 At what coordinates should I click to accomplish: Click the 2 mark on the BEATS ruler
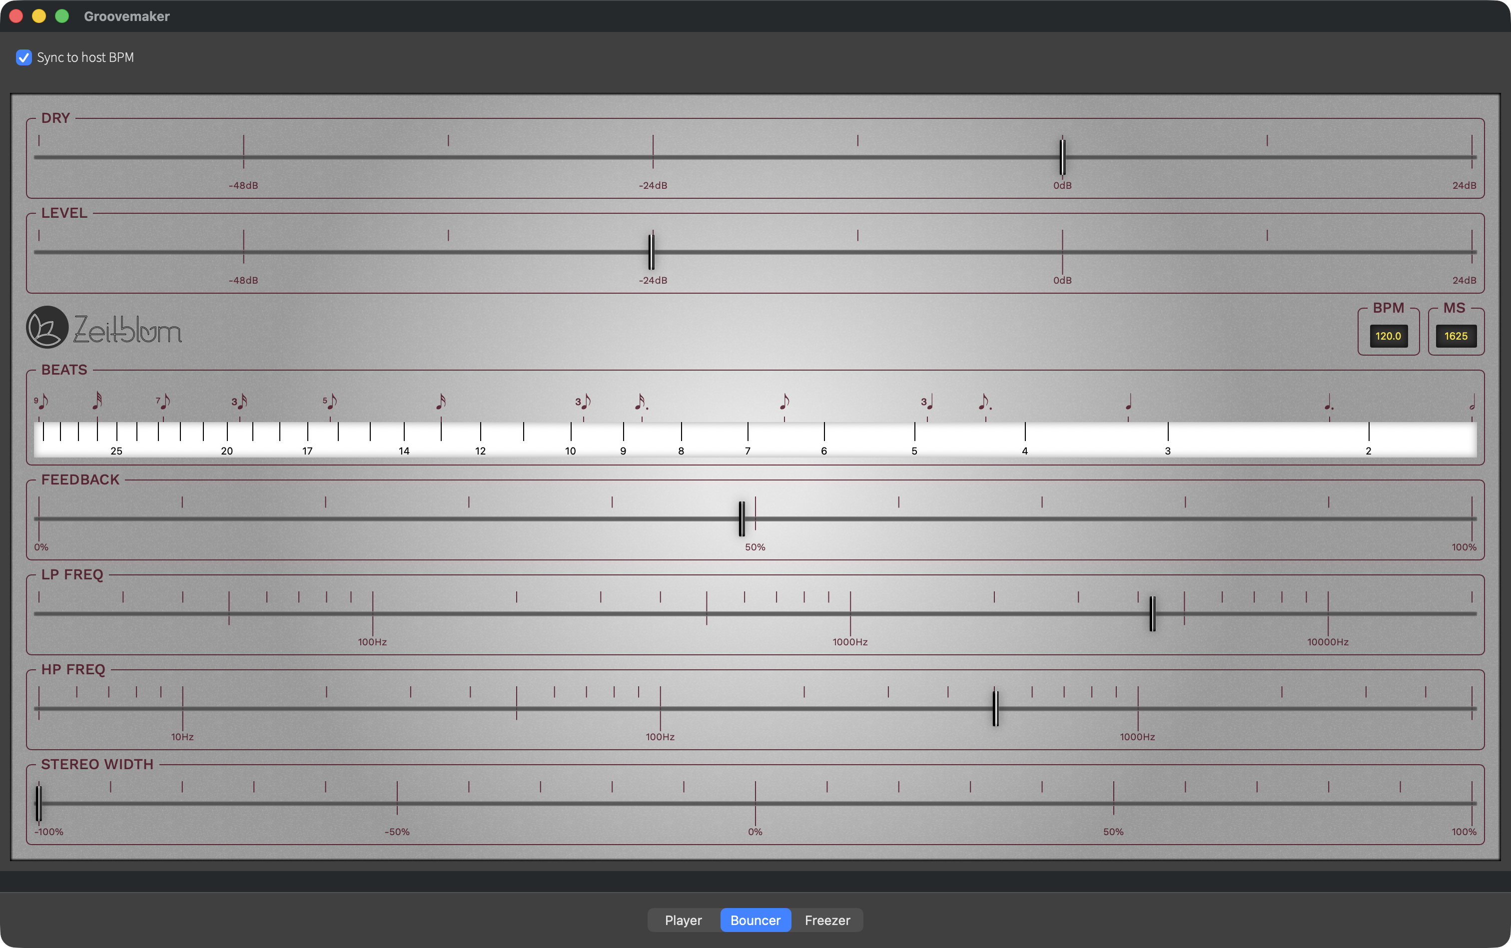coord(1369,451)
